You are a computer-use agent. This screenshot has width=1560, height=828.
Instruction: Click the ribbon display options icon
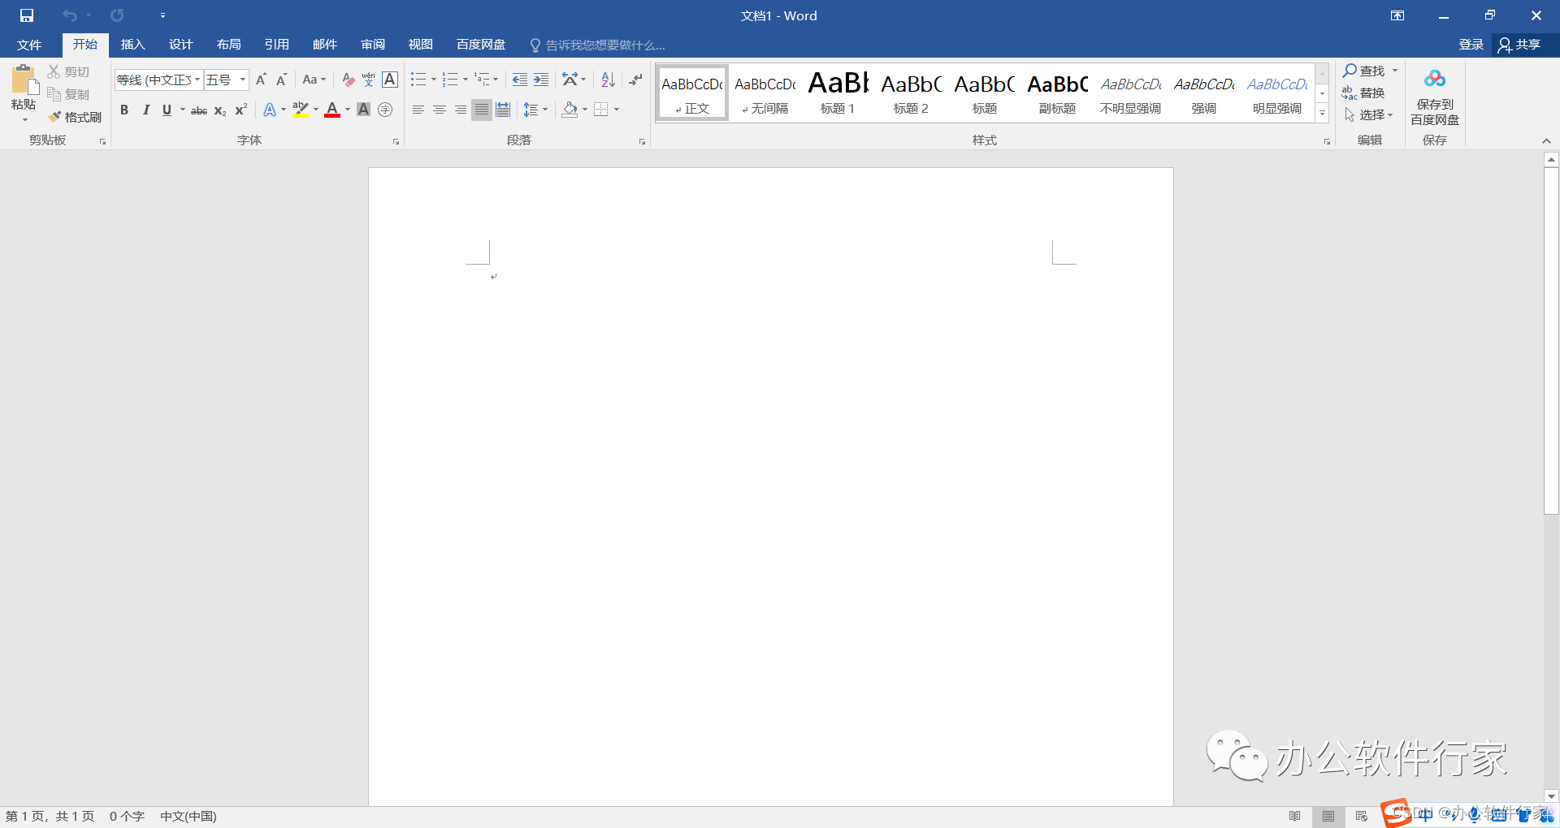1397,15
